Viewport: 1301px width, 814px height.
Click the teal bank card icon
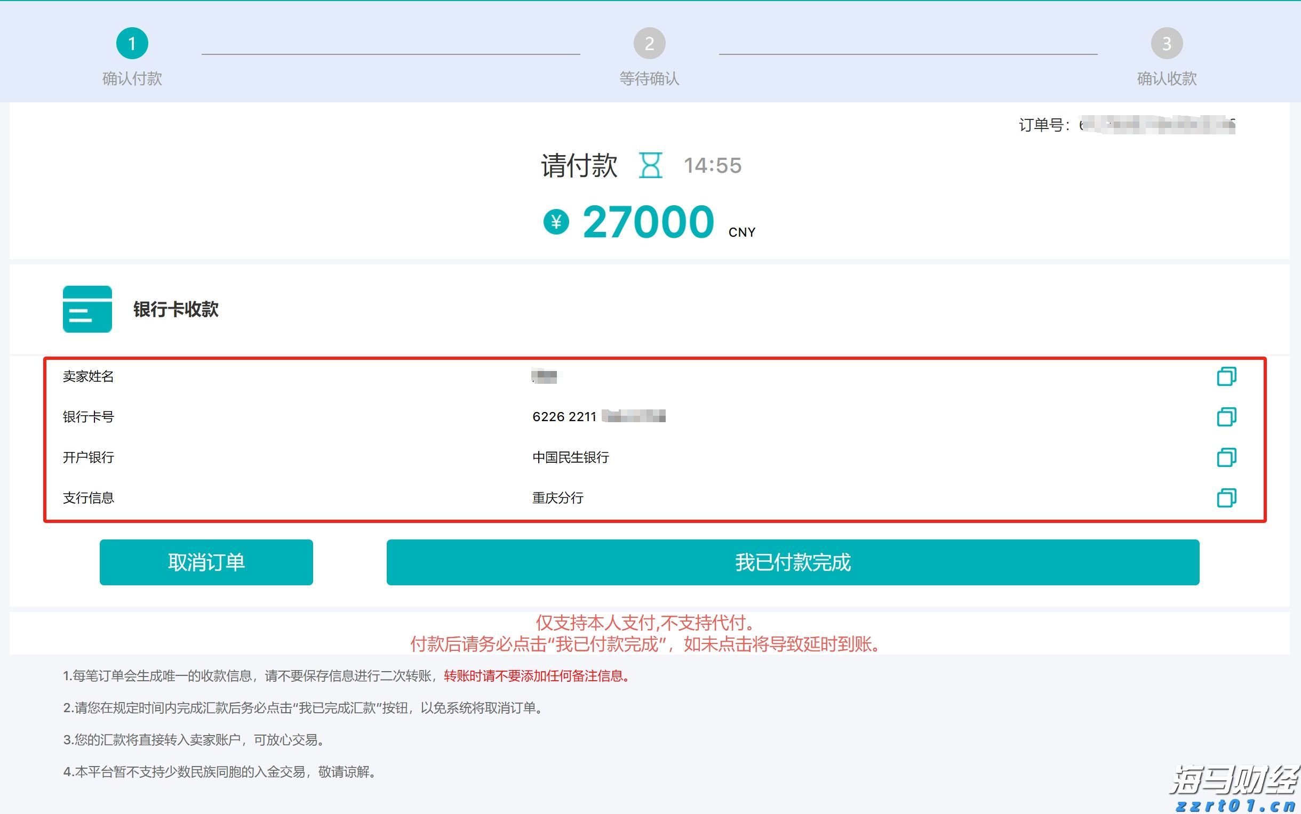click(87, 309)
